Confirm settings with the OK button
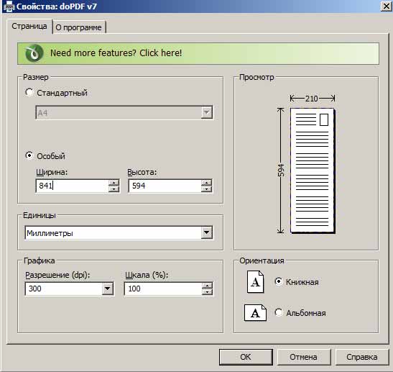 (246, 357)
